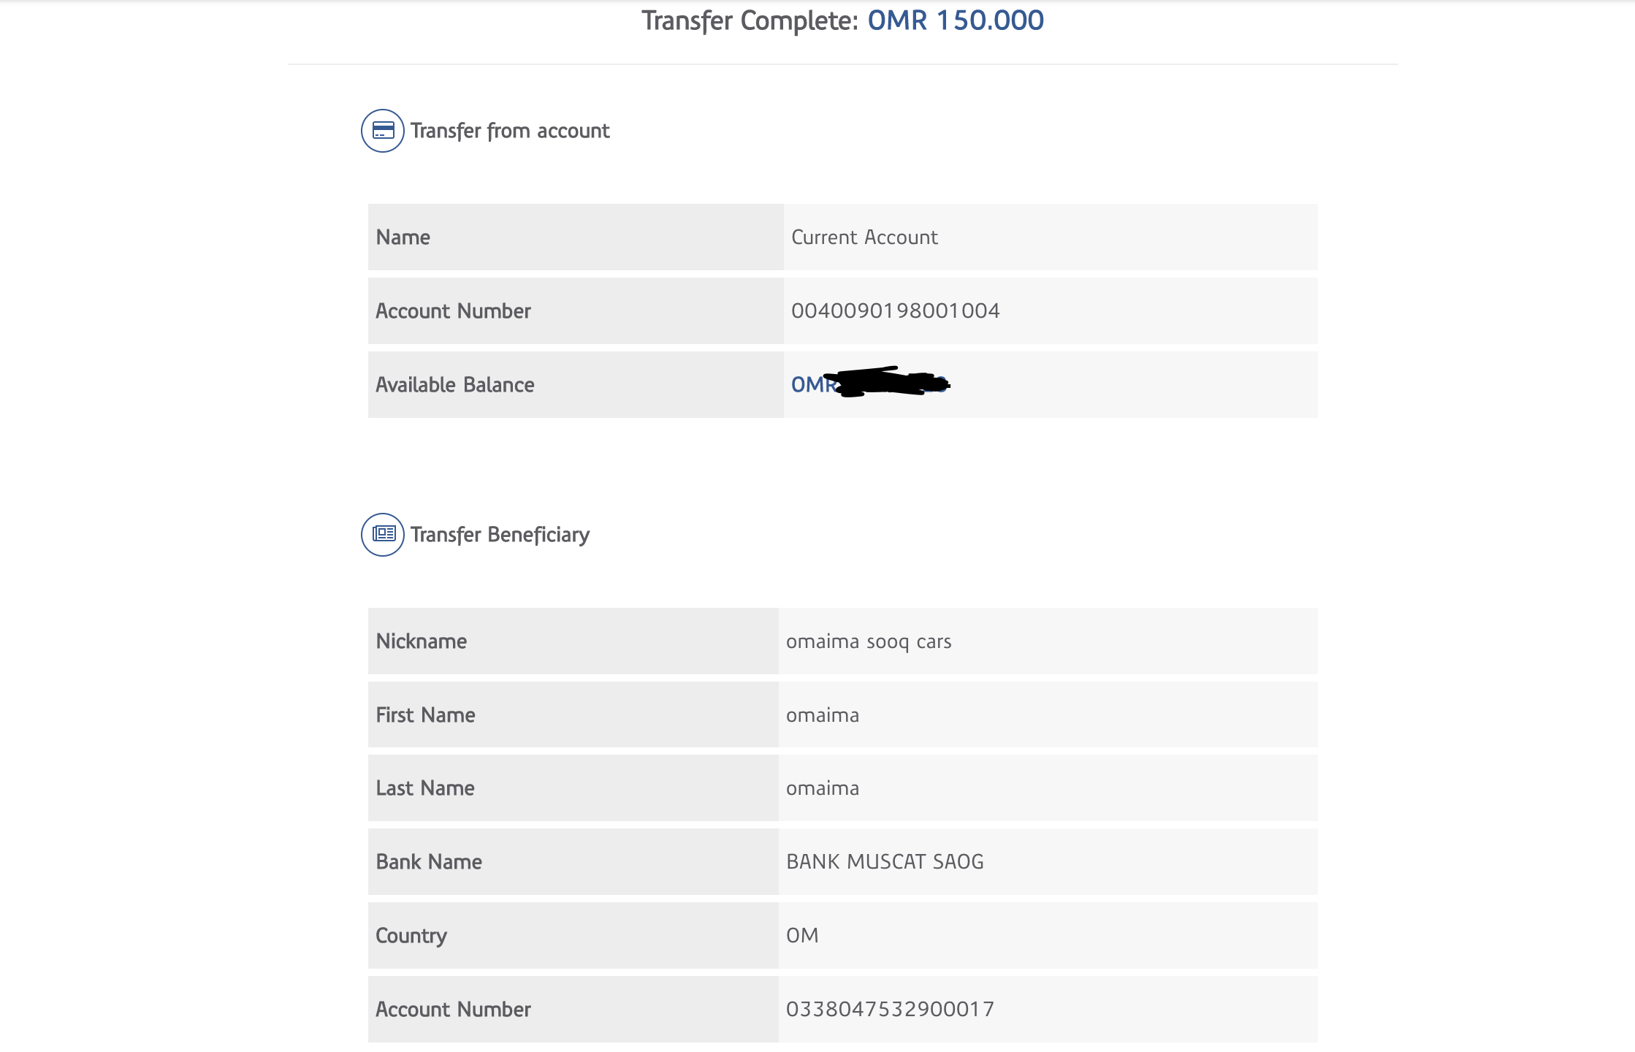Viewport: 1635px width, 1052px height.
Task: Click the First Name value omaima
Action: (822, 715)
